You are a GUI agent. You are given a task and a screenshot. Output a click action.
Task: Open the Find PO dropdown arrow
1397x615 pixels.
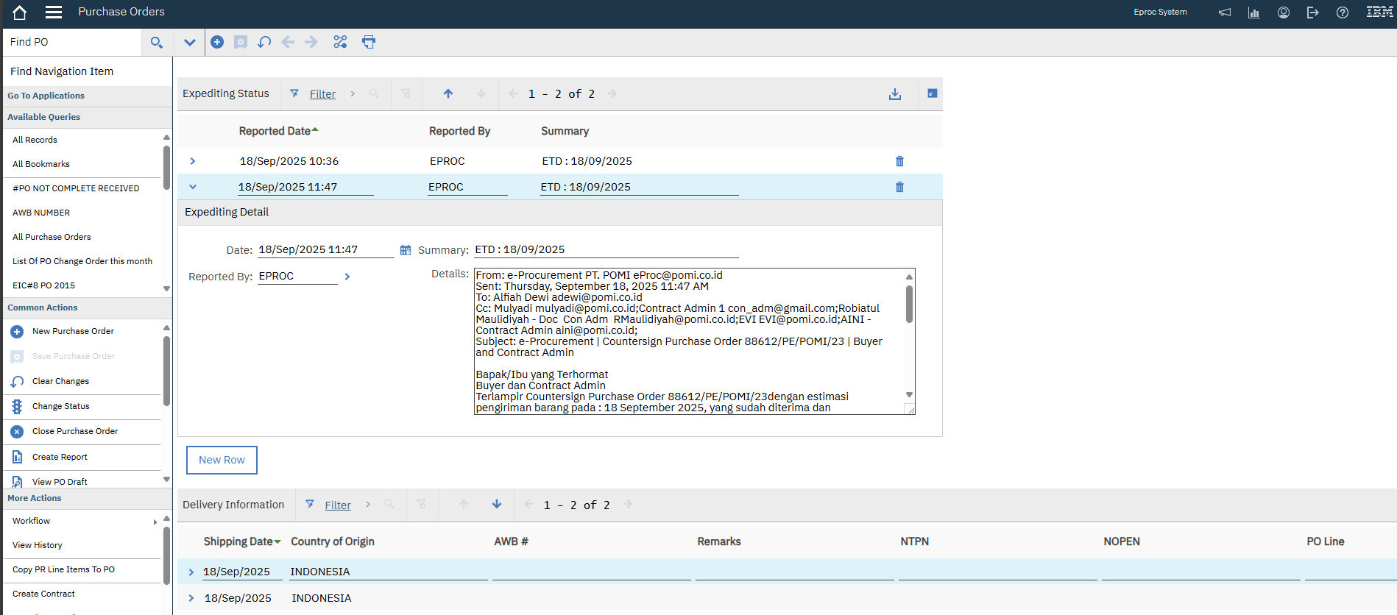pyautogui.click(x=190, y=42)
